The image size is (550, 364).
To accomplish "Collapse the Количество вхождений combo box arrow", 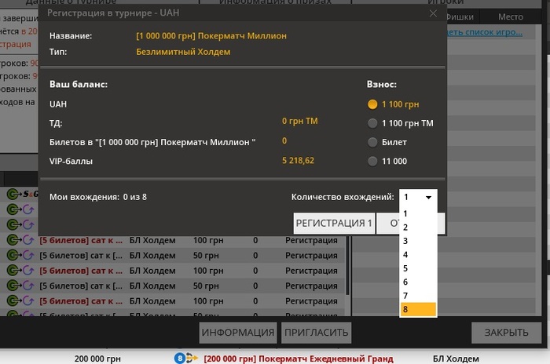I will [x=428, y=197].
